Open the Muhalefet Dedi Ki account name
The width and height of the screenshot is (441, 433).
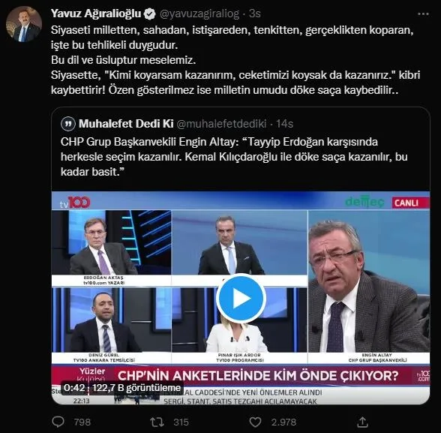pyautogui.click(x=126, y=124)
